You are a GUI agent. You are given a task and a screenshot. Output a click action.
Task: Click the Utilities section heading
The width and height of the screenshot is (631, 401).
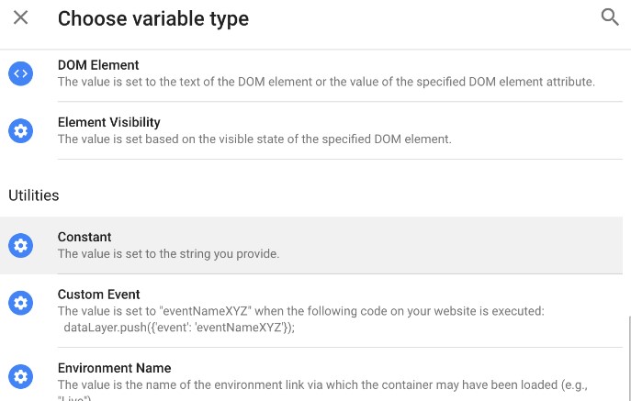tap(34, 195)
